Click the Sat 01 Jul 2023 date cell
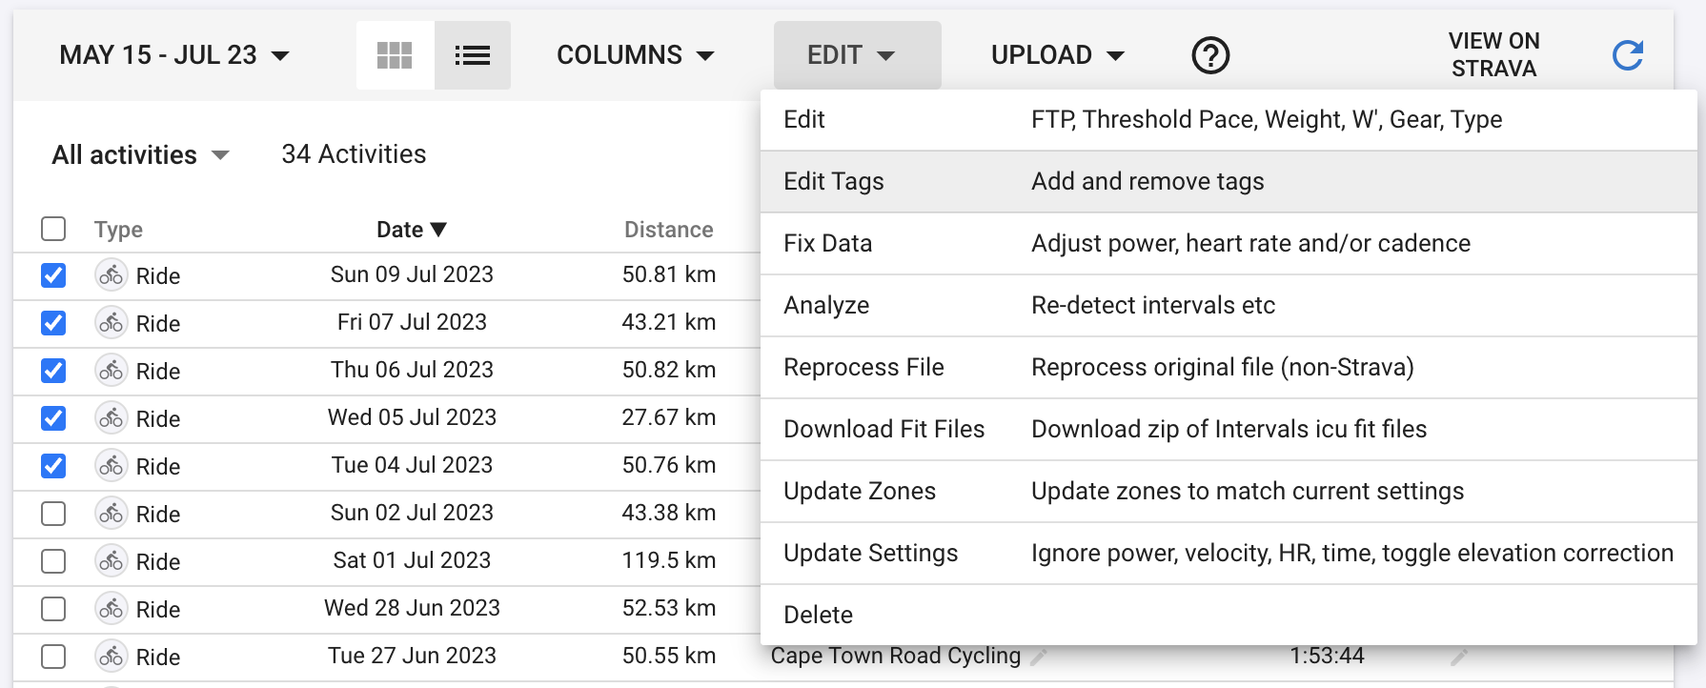The width and height of the screenshot is (1706, 688). coord(412,560)
